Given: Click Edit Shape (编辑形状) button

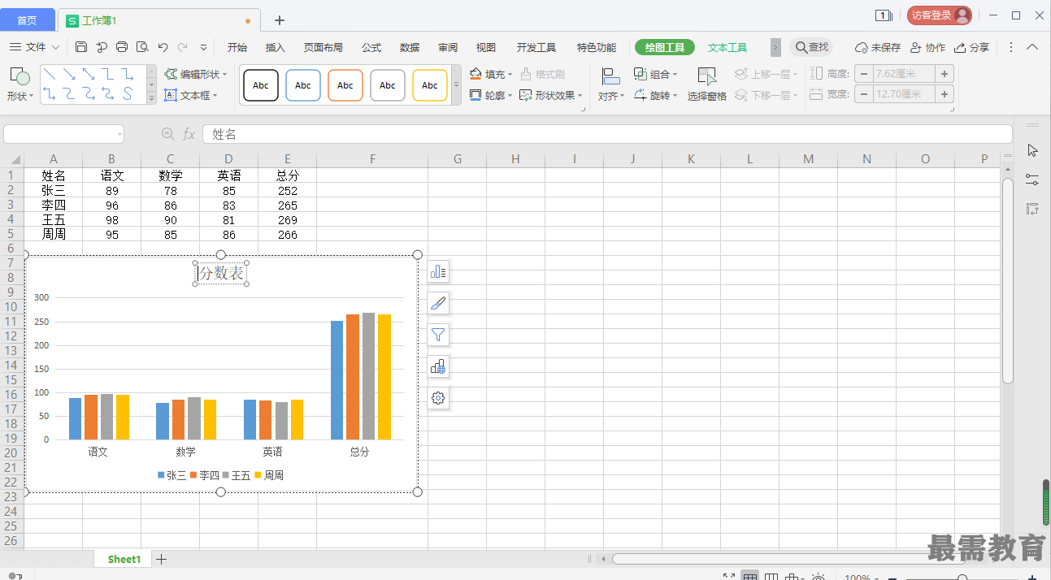Looking at the screenshot, I should (x=195, y=74).
